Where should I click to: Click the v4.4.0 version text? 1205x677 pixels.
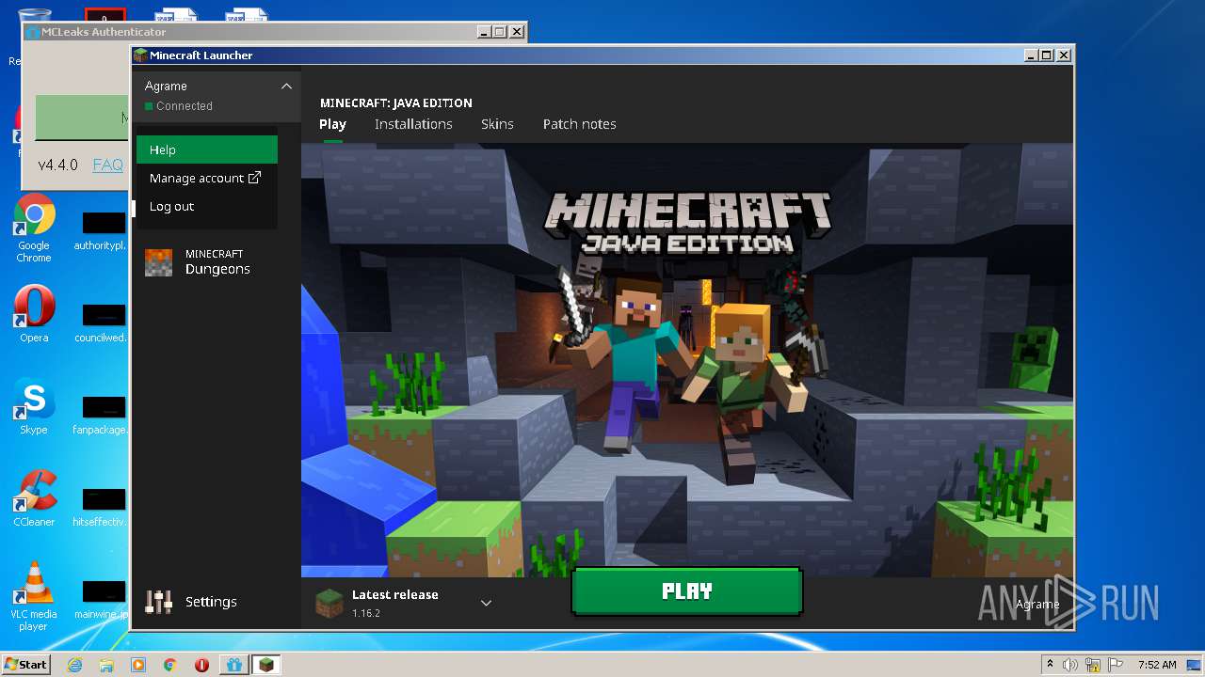pyautogui.click(x=57, y=165)
